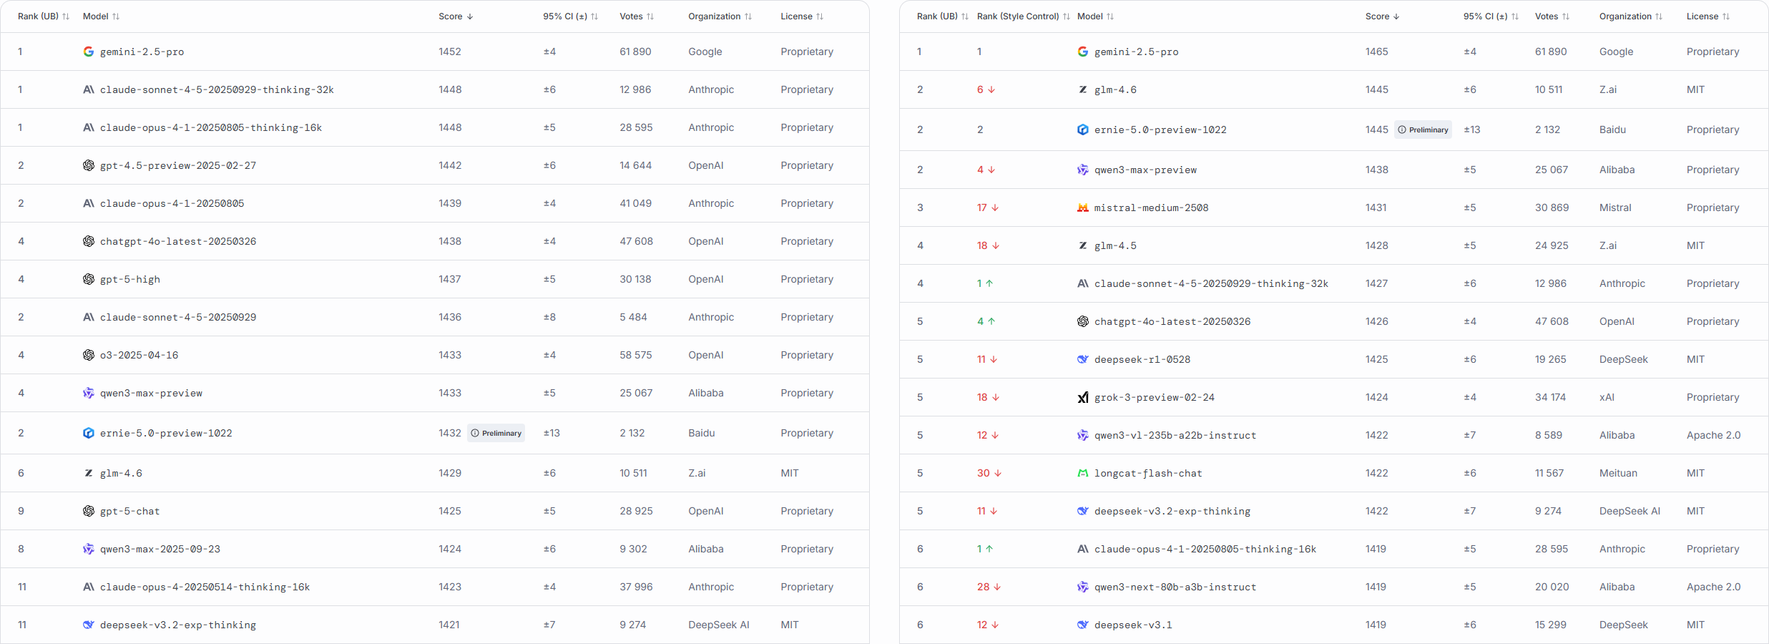Click the '1431' score for mistral-medium-2508

(x=1376, y=208)
